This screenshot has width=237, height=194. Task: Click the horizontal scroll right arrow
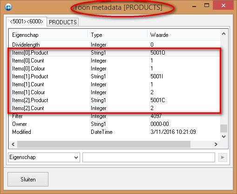[216, 144]
